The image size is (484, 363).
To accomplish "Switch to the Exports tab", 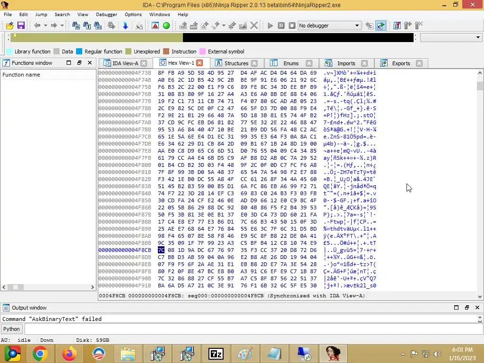I will [401, 63].
